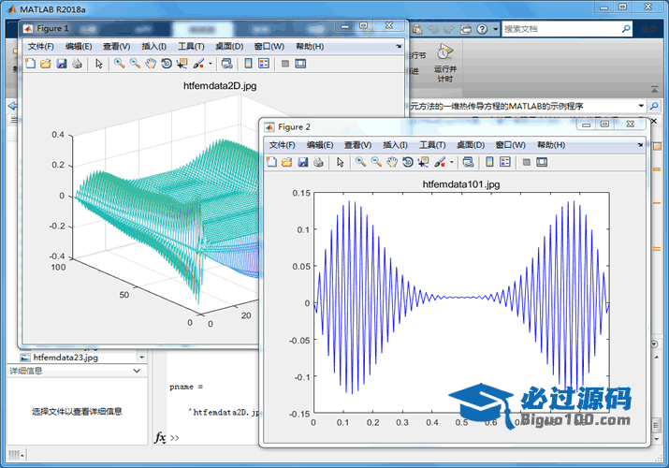Activate Zoom In tool in Figure 1
669x468 pixels.
pyautogui.click(x=120, y=64)
